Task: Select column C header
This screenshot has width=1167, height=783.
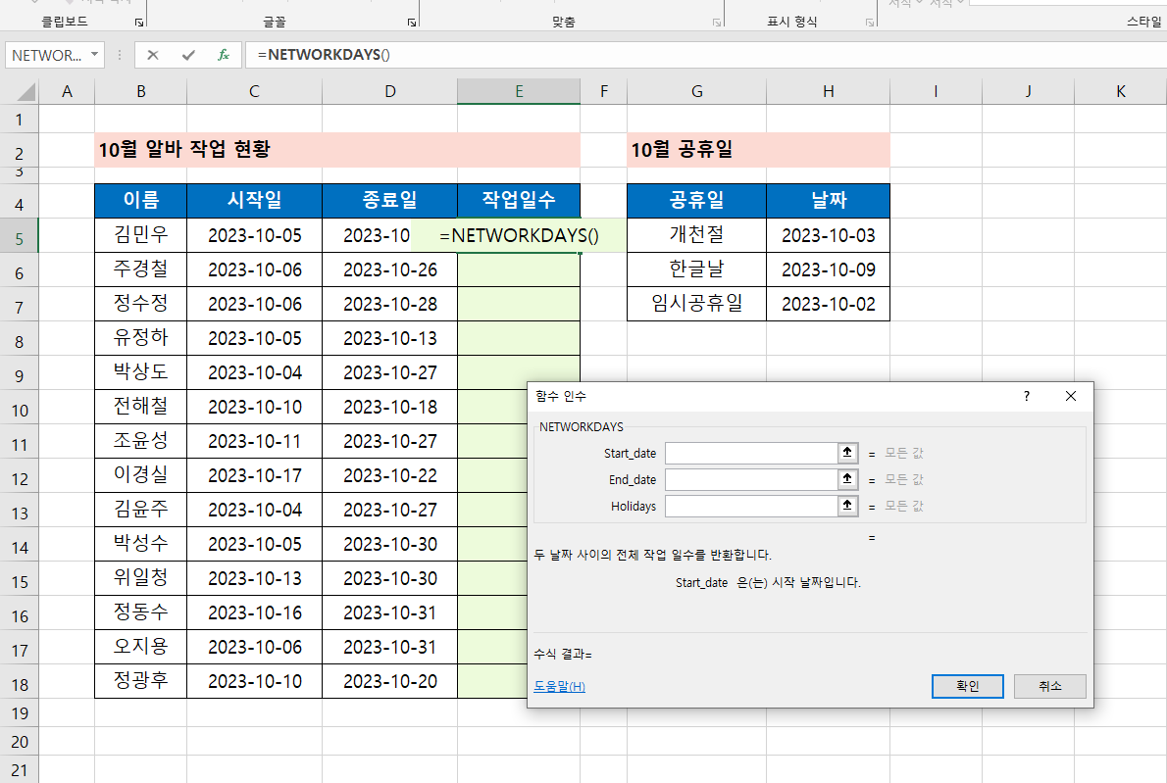Action: pos(254,91)
